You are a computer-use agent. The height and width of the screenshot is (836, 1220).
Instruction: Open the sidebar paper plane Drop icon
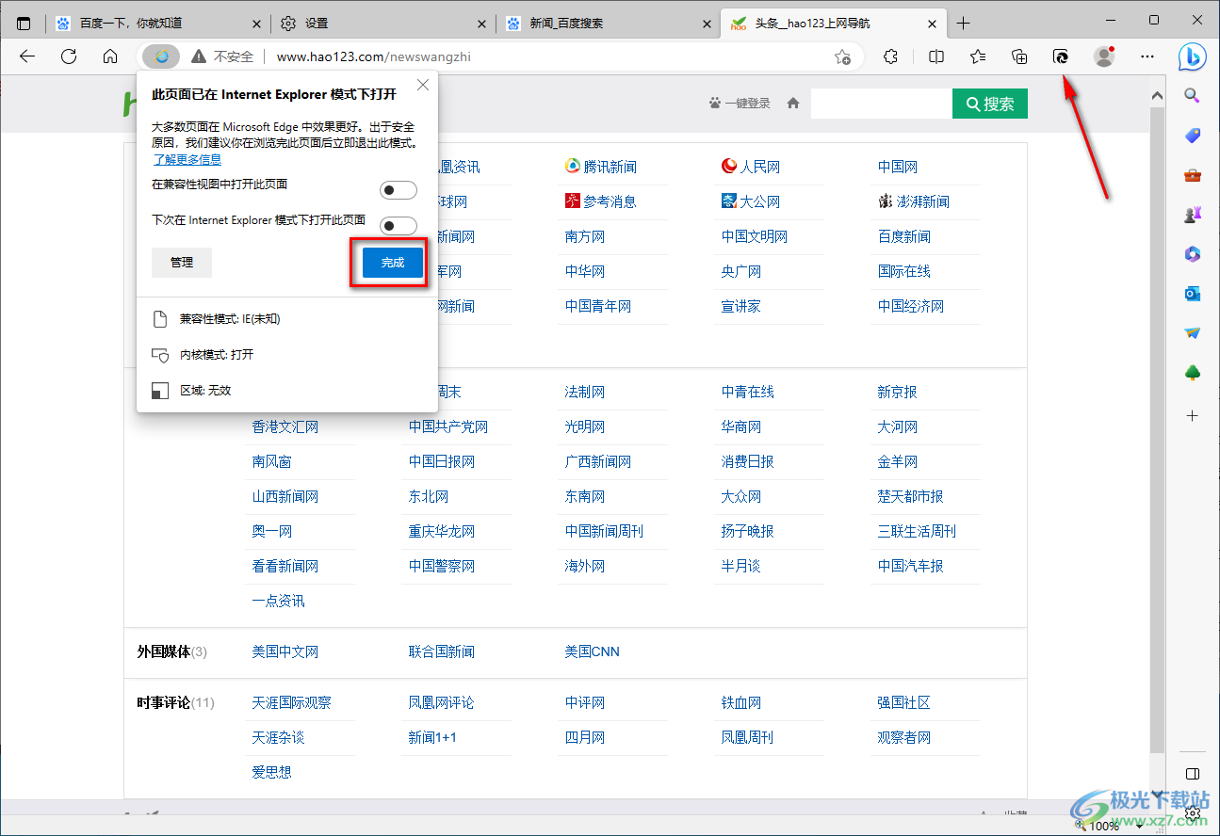(x=1193, y=333)
